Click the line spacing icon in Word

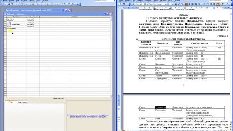point(199,4)
